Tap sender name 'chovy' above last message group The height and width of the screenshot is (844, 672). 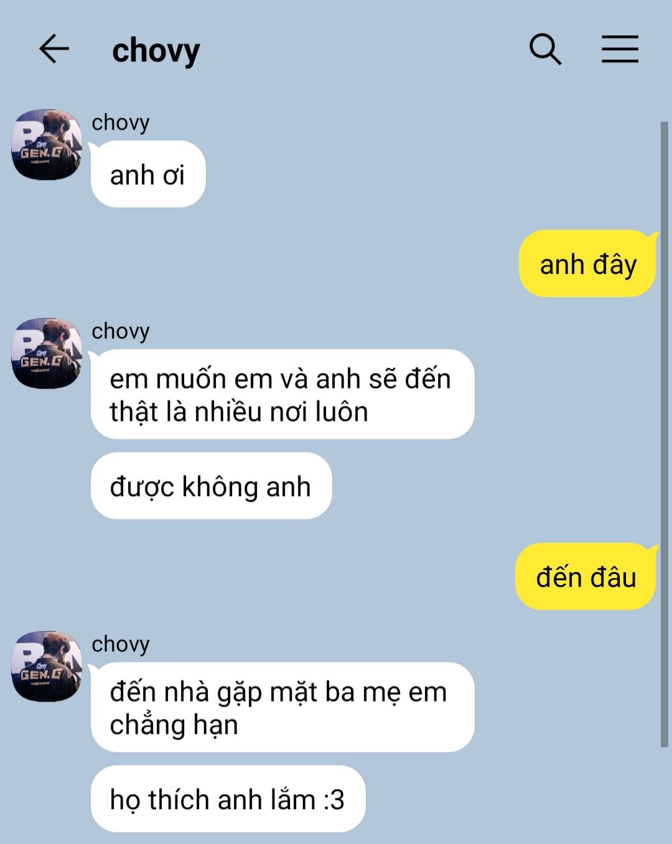point(121,644)
